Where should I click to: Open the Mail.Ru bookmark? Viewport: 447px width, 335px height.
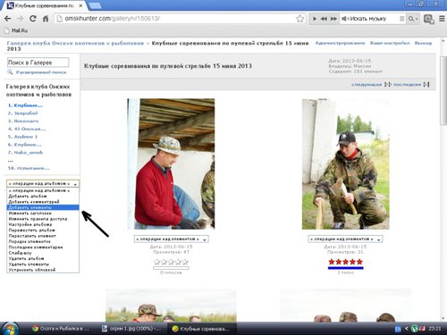tap(17, 30)
